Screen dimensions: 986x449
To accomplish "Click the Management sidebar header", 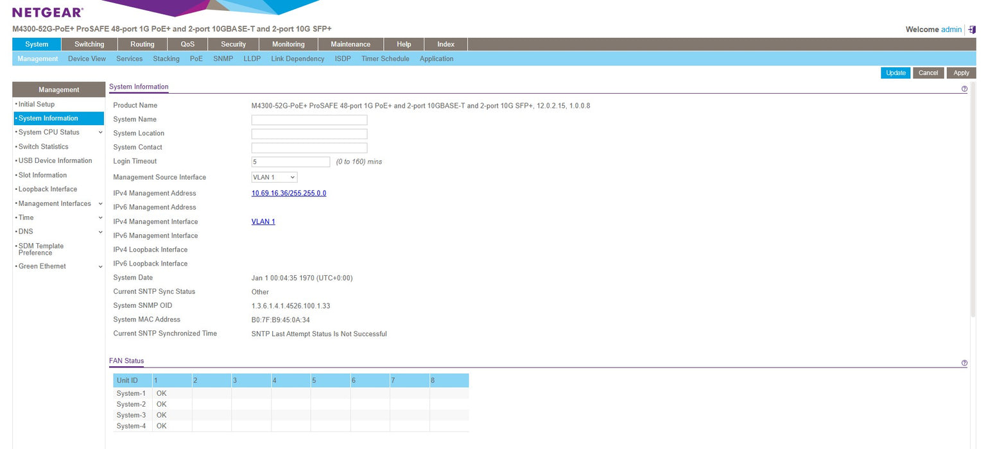I will tap(58, 90).
